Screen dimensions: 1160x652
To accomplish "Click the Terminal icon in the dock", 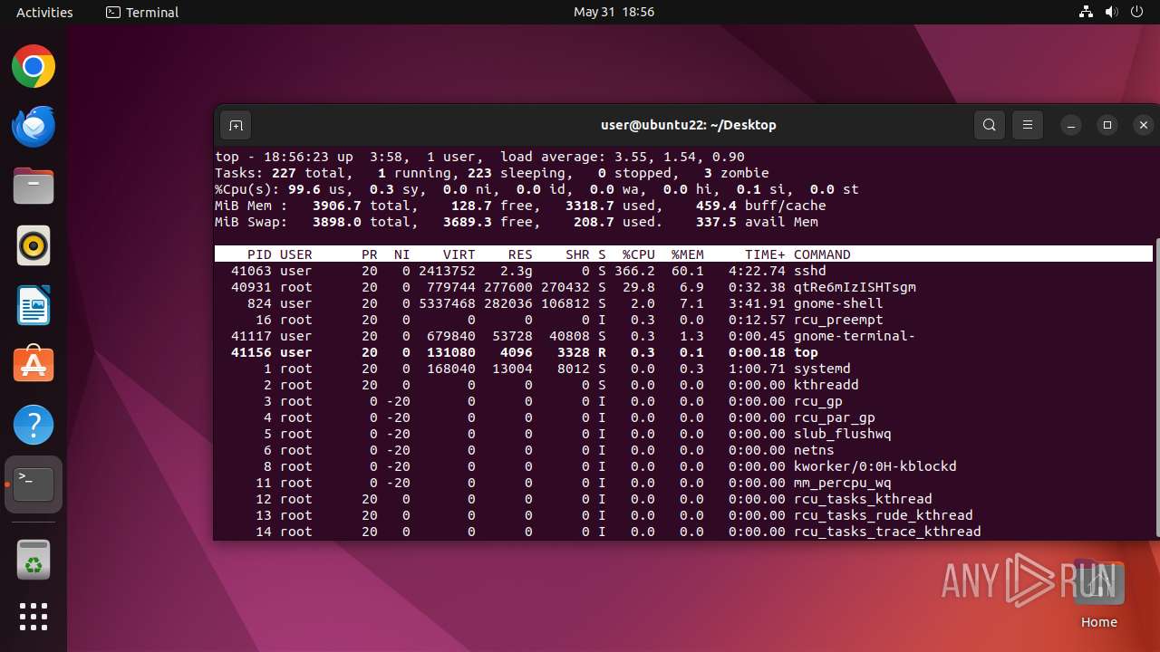I will pyautogui.click(x=34, y=484).
